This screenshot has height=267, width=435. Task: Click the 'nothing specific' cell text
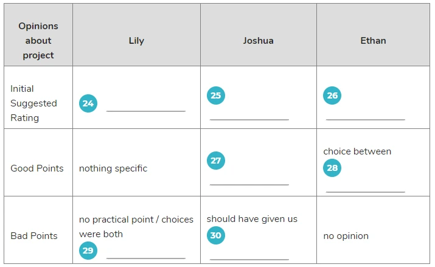pos(113,168)
